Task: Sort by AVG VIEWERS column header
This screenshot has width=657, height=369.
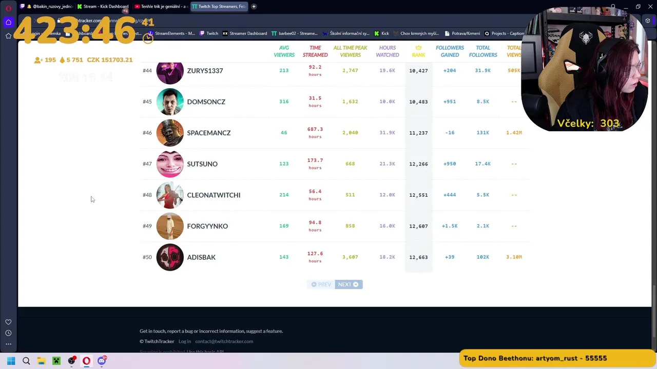Action: tap(284, 51)
